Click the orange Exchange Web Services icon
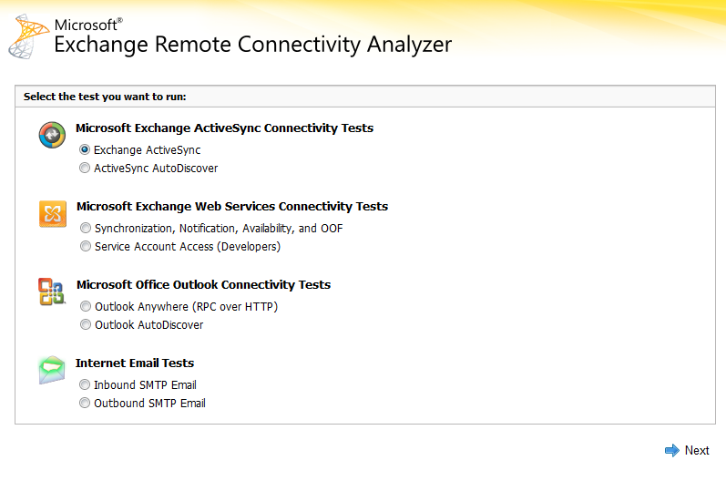 [52, 214]
